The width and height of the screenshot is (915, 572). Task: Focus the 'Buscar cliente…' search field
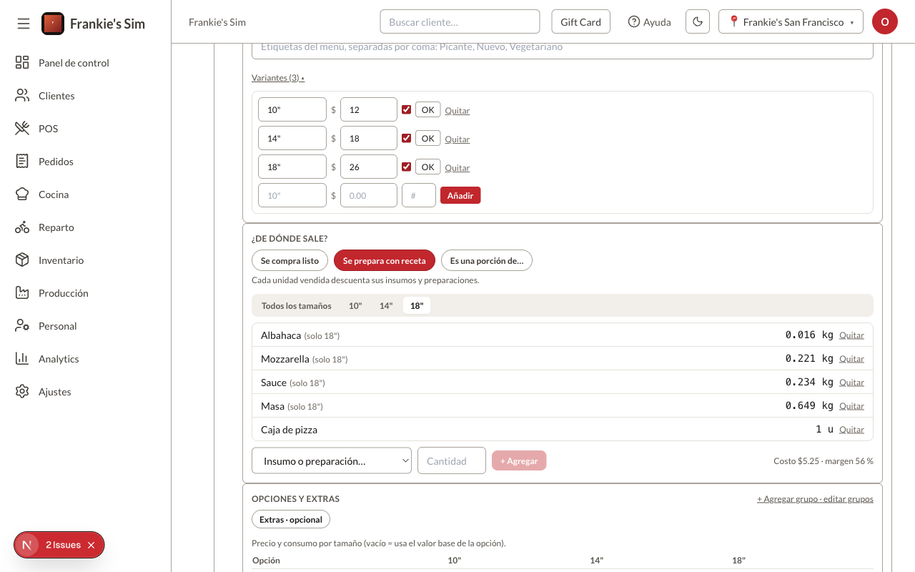pyautogui.click(x=460, y=22)
